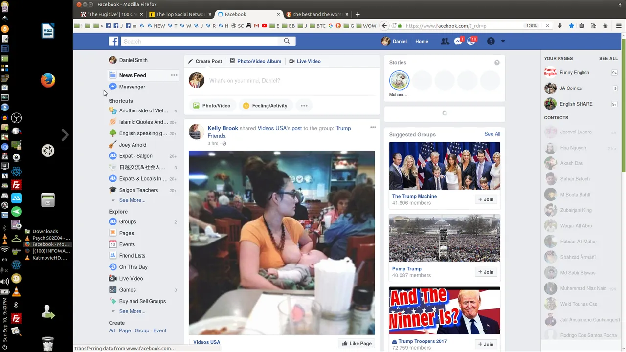This screenshot has height=352, width=626.
Task: Click the Facebook logo icon
Action: tap(113, 42)
